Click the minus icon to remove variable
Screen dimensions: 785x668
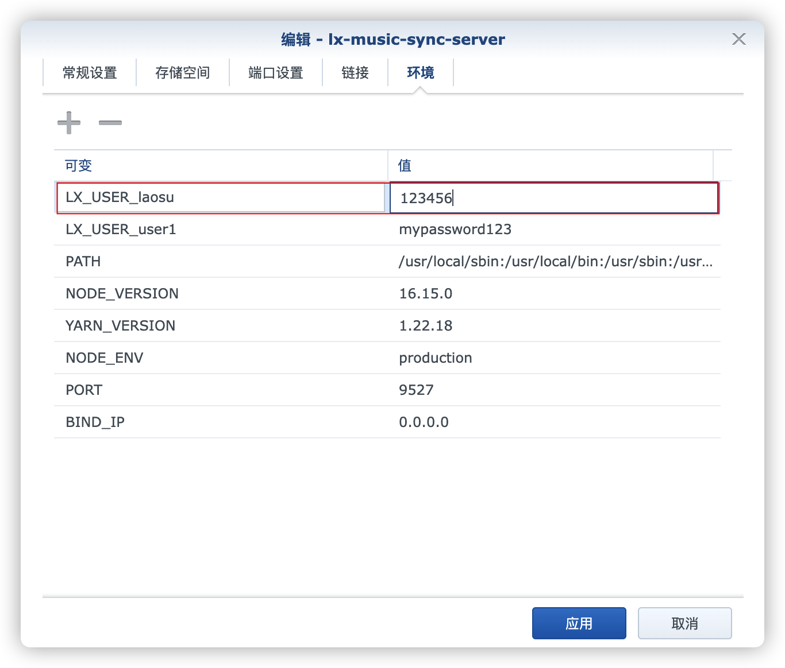point(110,123)
